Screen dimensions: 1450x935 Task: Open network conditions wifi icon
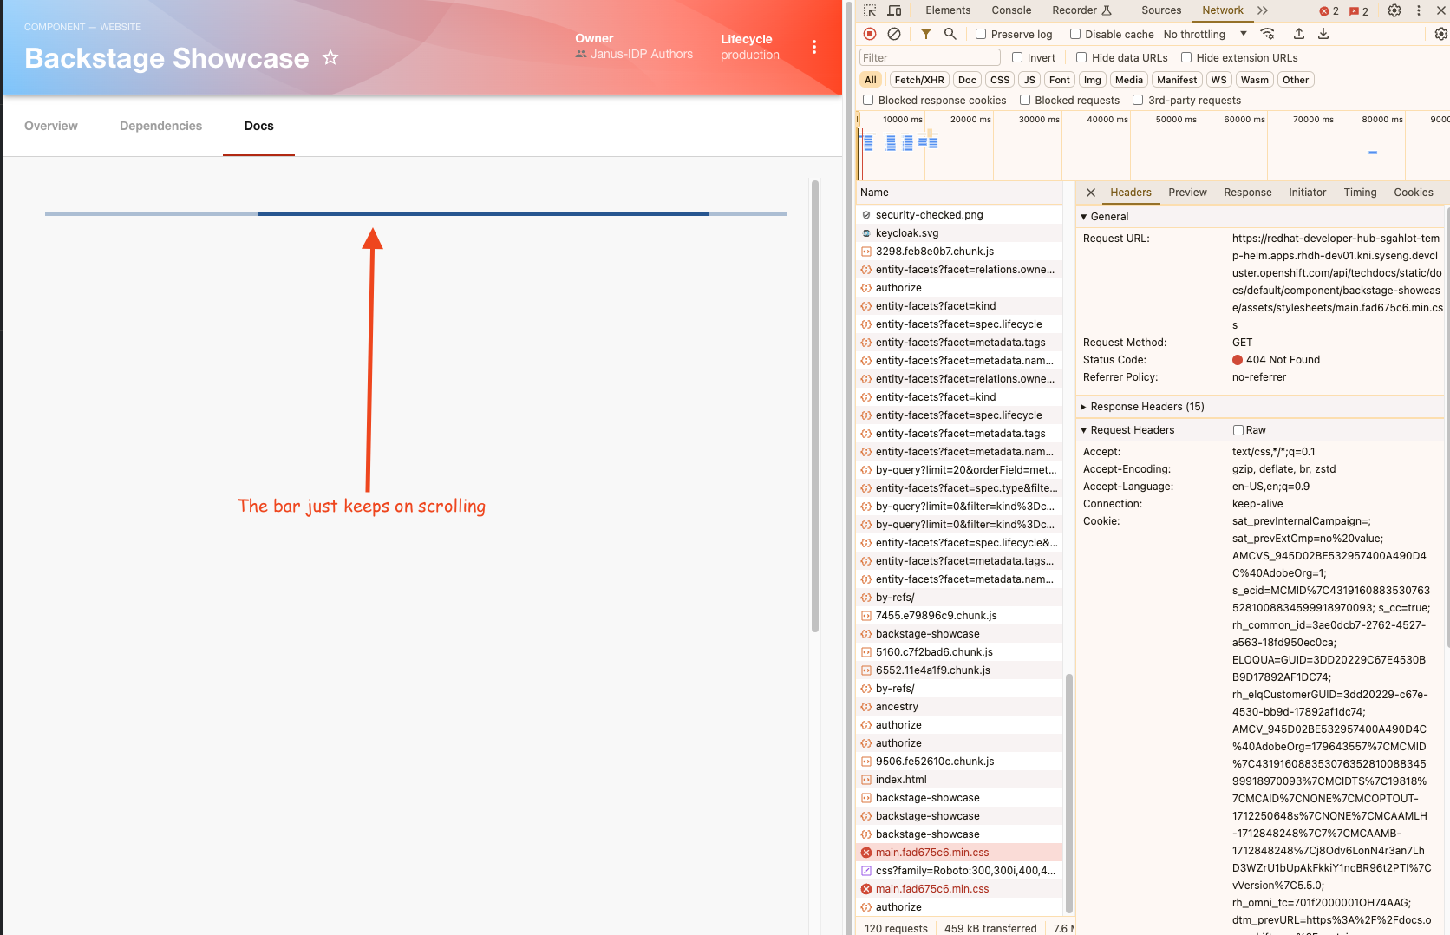(x=1268, y=34)
